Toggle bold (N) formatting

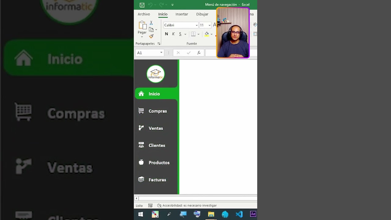click(x=166, y=34)
